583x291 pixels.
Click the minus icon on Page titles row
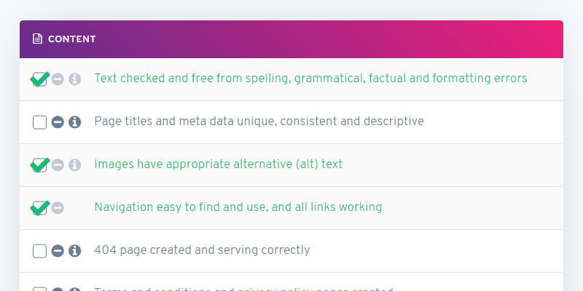pos(58,121)
